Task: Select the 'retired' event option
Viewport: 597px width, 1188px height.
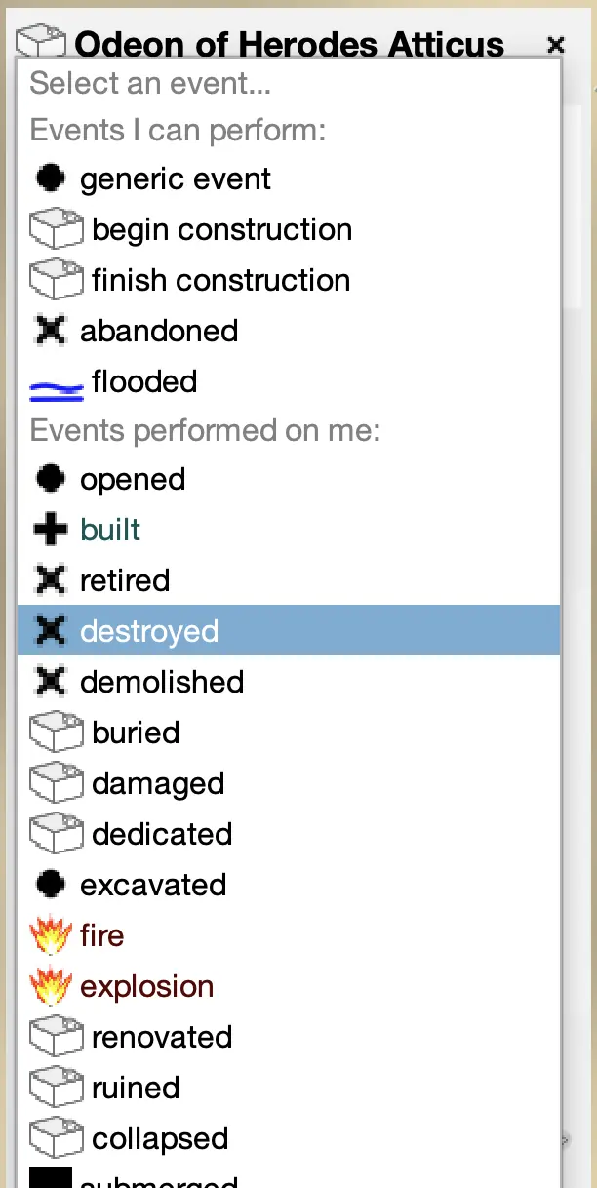Action: coord(125,581)
